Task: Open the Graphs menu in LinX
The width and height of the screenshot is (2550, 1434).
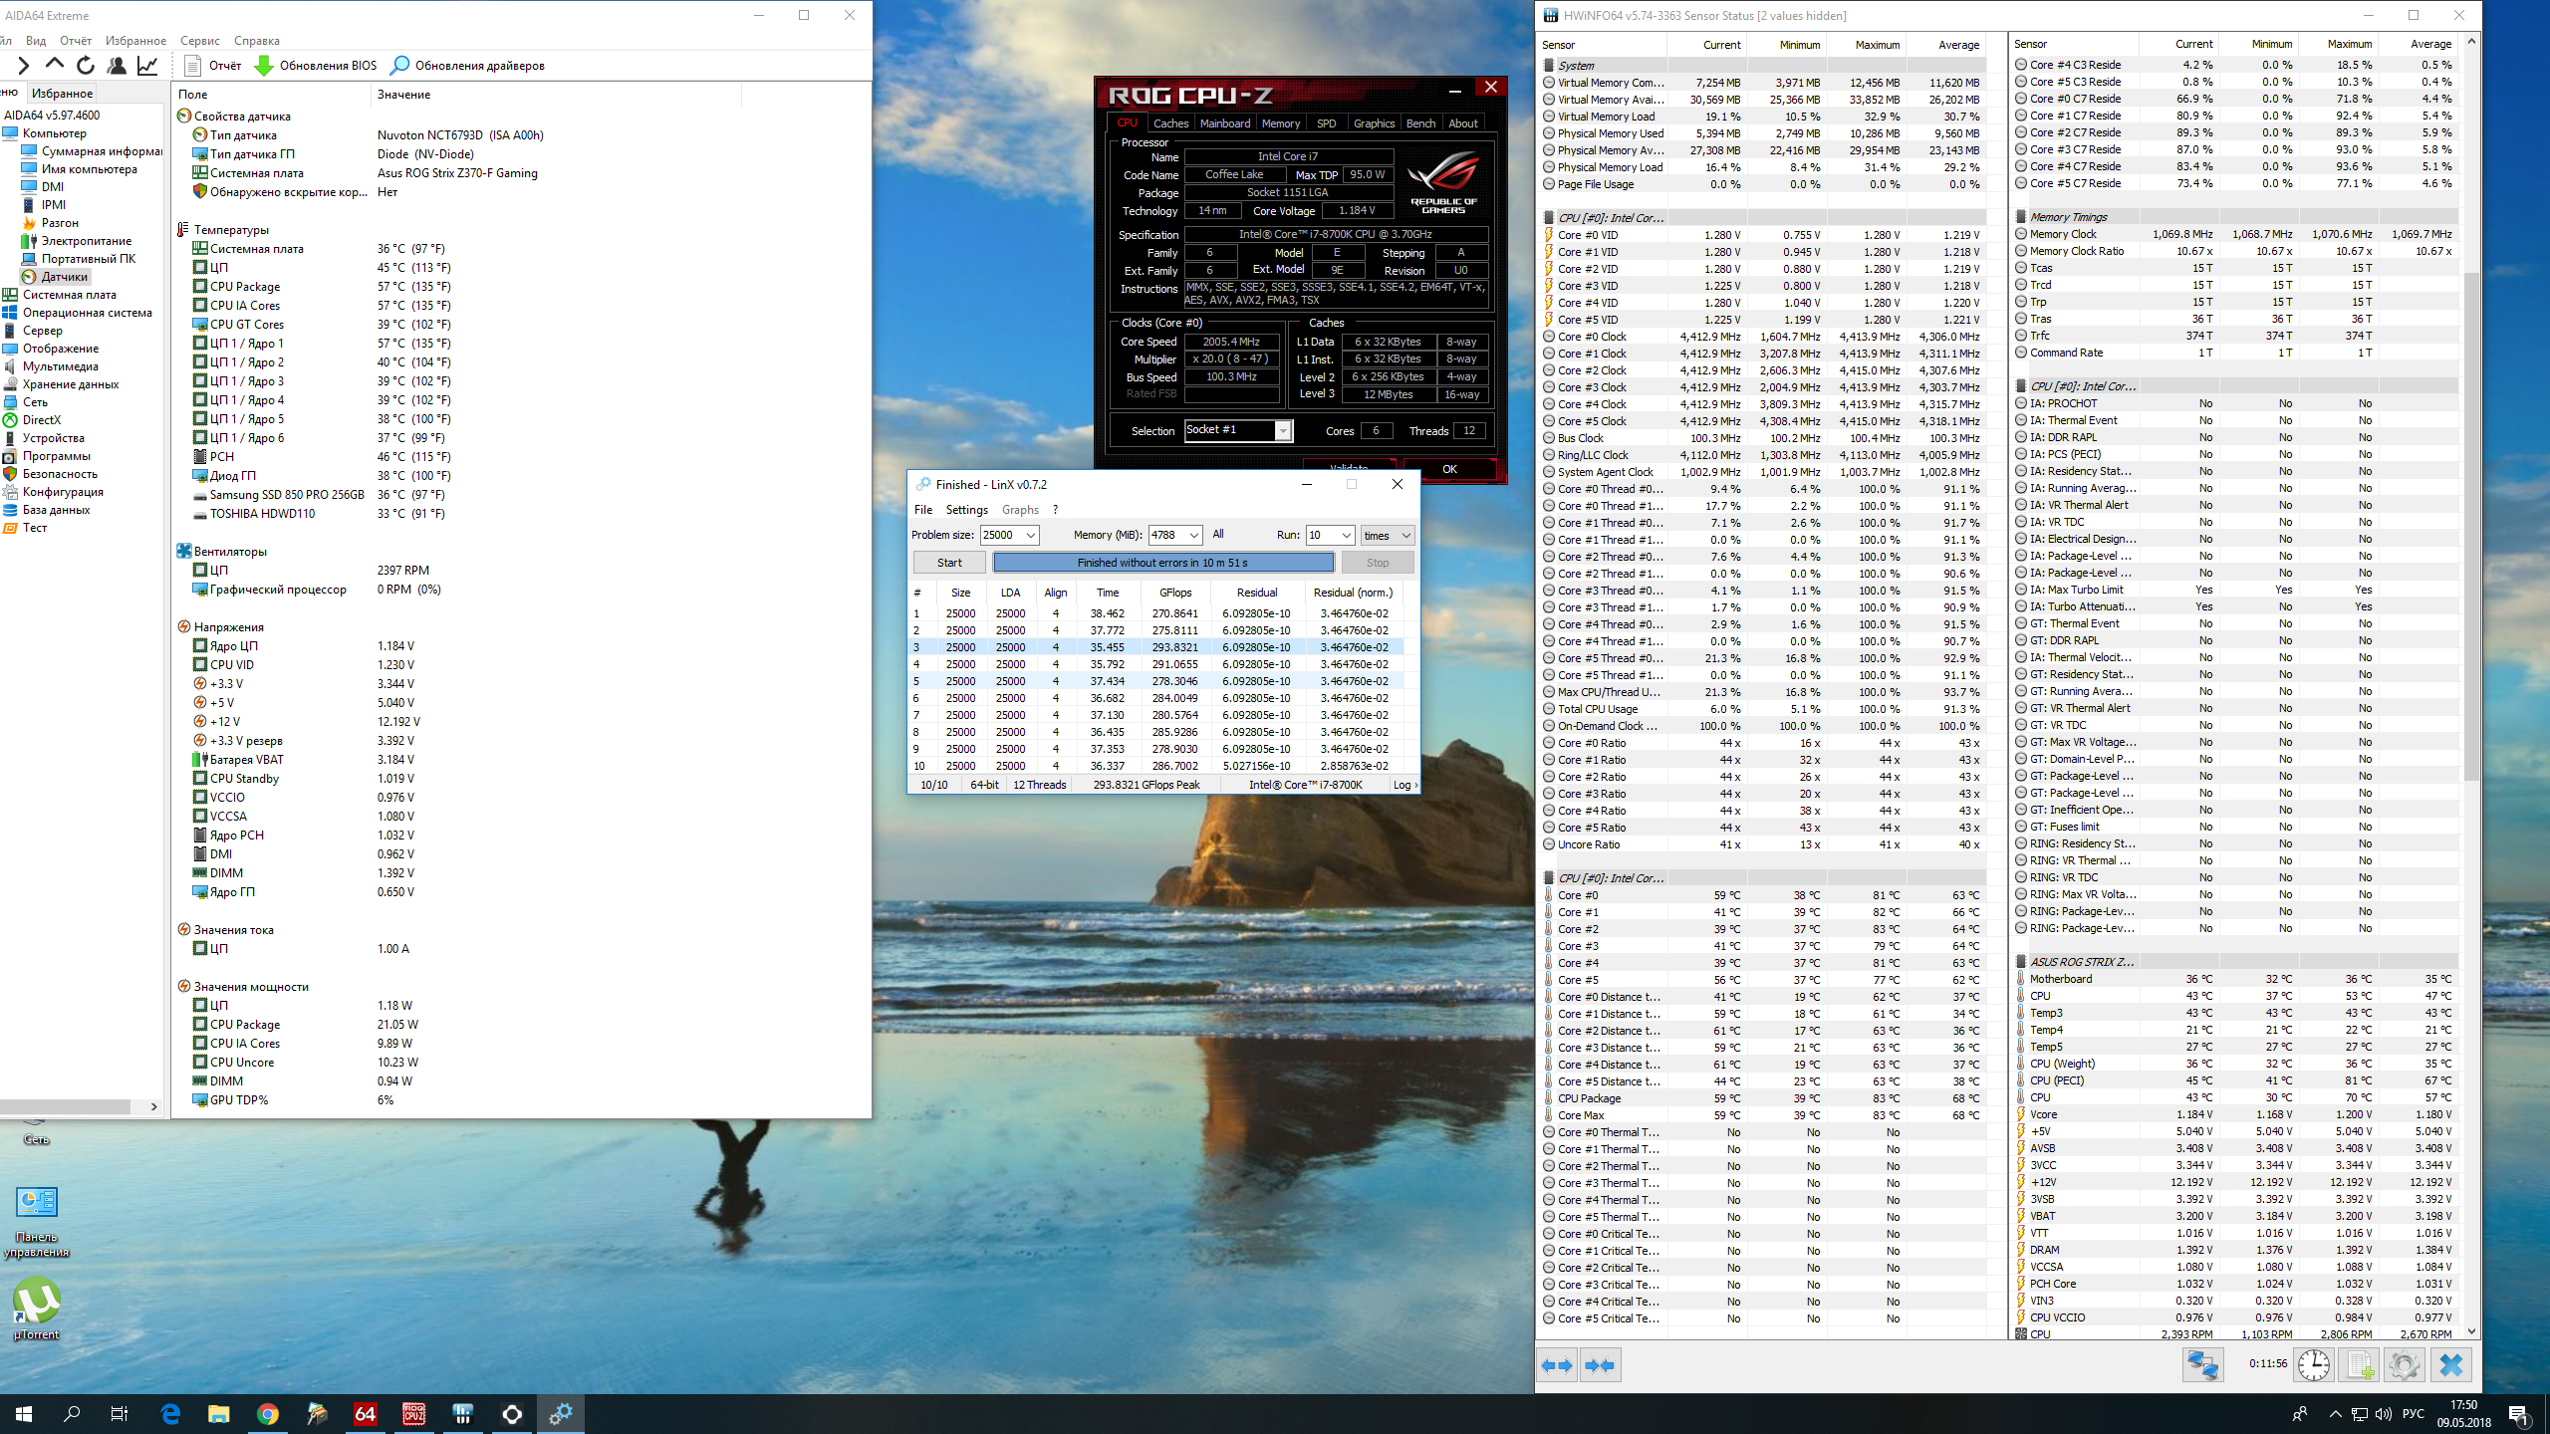Action: (x=1020, y=510)
